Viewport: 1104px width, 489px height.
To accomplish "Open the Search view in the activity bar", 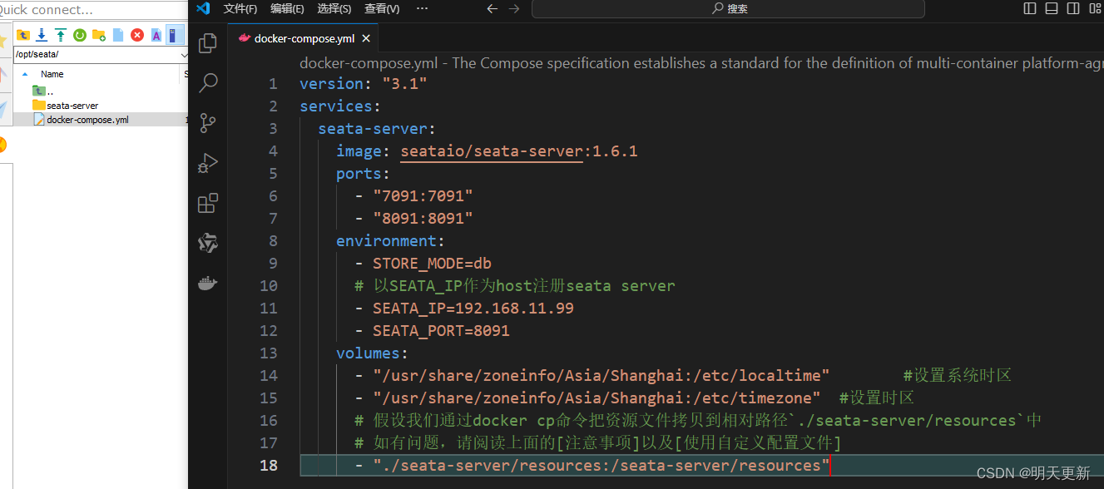I will (207, 83).
